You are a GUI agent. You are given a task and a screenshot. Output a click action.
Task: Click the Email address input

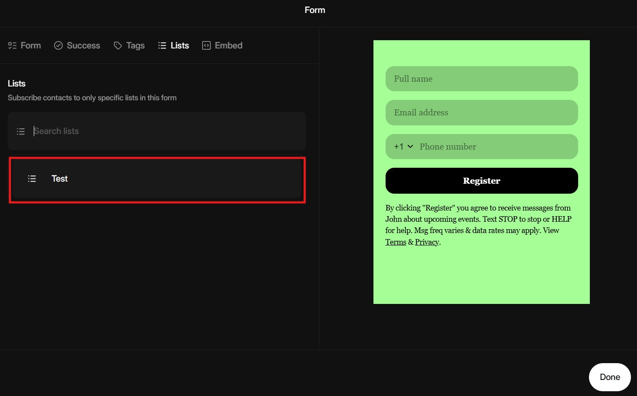point(481,112)
